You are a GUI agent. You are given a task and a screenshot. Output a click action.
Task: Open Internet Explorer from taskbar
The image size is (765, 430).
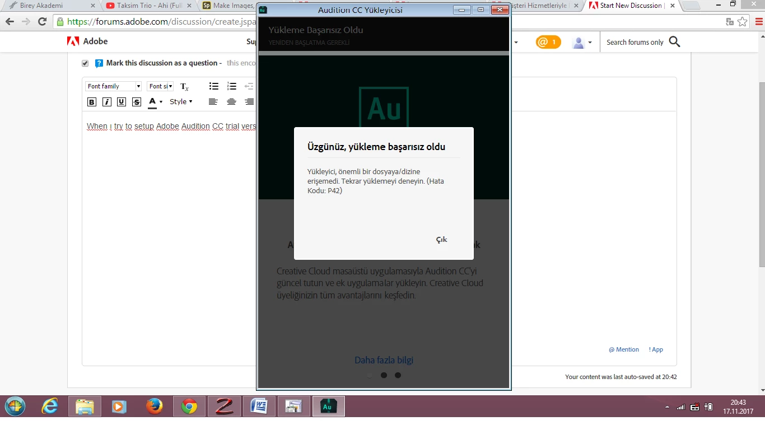click(x=50, y=406)
